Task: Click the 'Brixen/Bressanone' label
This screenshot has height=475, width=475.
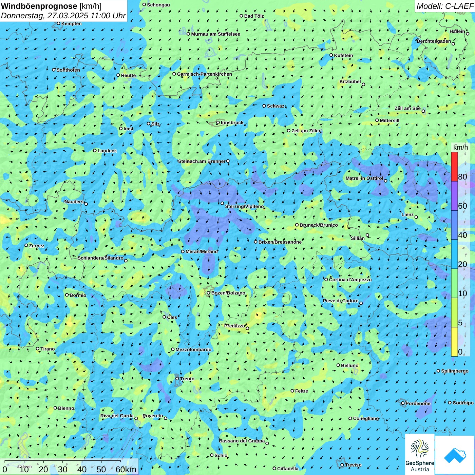Action: [280, 242]
